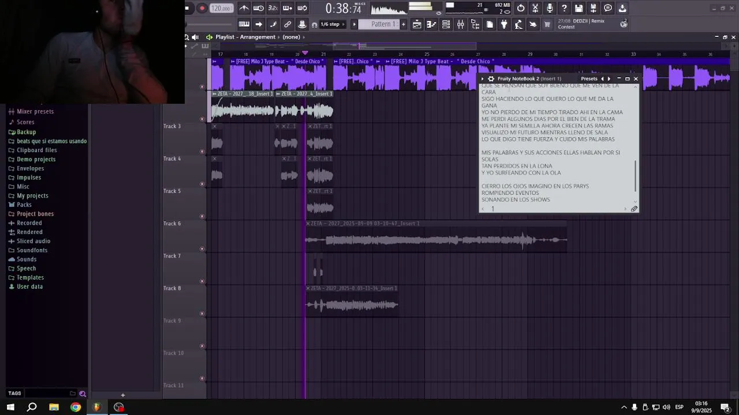Click the record button in the transport
This screenshot has height=415, width=739.
click(x=202, y=8)
